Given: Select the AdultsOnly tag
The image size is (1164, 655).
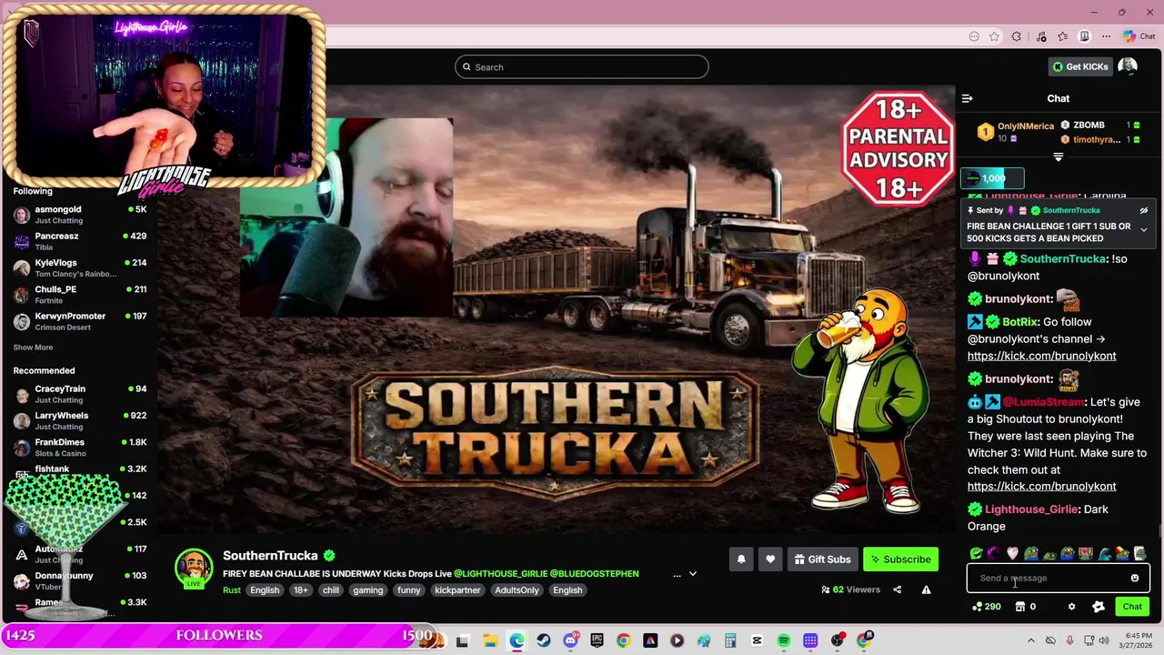Looking at the screenshot, I should tap(517, 590).
